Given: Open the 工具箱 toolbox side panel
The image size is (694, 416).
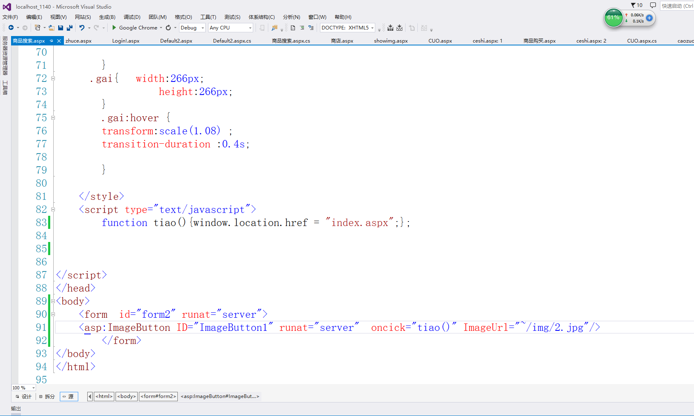Looking at the screenshot, I should pyautogui.click(x=5, y=88).
